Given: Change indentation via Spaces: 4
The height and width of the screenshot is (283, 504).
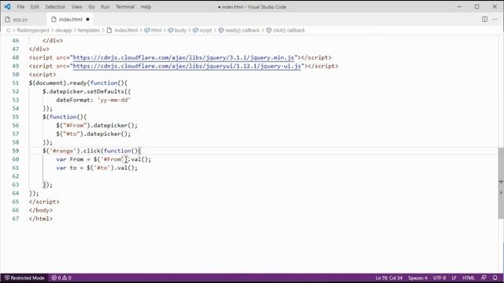Looking at the screenshot, I should (x=418, y=277).
